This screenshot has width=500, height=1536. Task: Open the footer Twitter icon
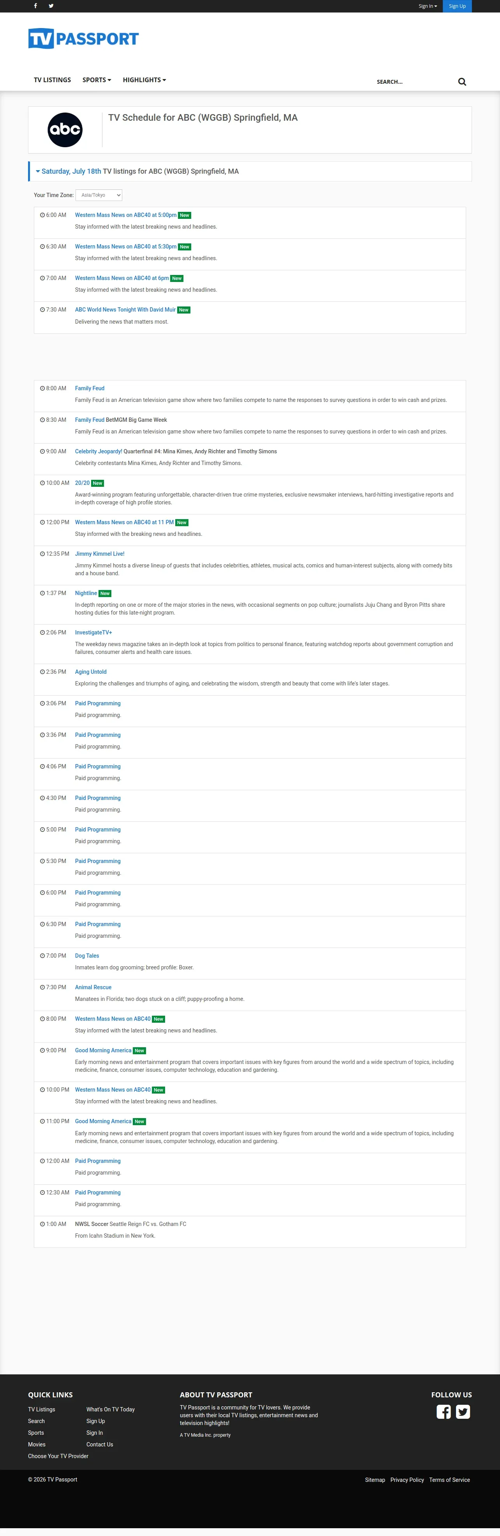(463, 1411)
